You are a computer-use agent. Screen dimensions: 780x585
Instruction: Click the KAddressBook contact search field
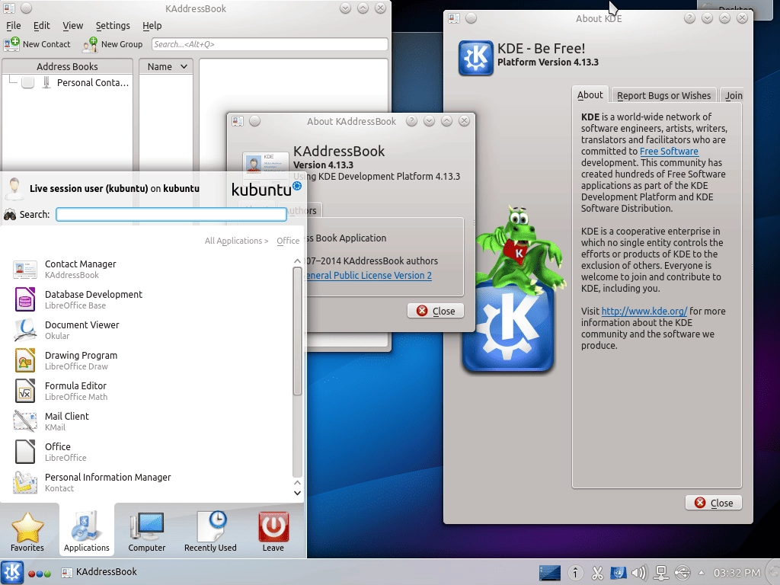(270, 44)
